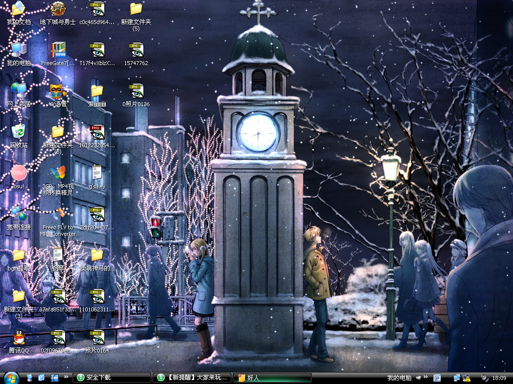Click the system tray clock showing 18:09
Image resolution: width=513 pixels, height=384 pixels.
(x=499, y=377)
